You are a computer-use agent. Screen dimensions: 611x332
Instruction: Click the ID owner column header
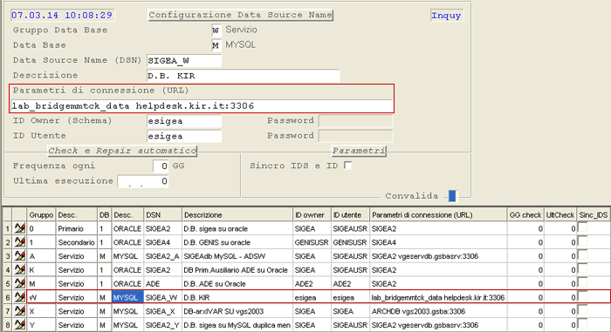click(312, 215)
